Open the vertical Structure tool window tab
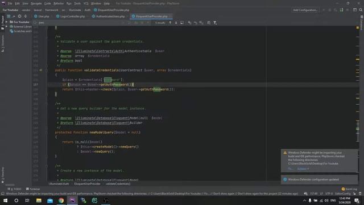The width and height of the screenshot is (364, 205). pyautogui.click(x=2, y=43)
